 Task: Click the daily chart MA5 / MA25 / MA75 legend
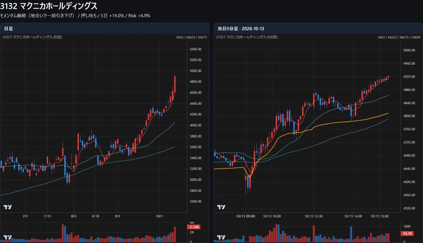(x=192, y=37)
